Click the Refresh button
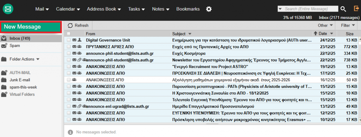The height and width of the screenshot is (137, 361). point(78,25)
